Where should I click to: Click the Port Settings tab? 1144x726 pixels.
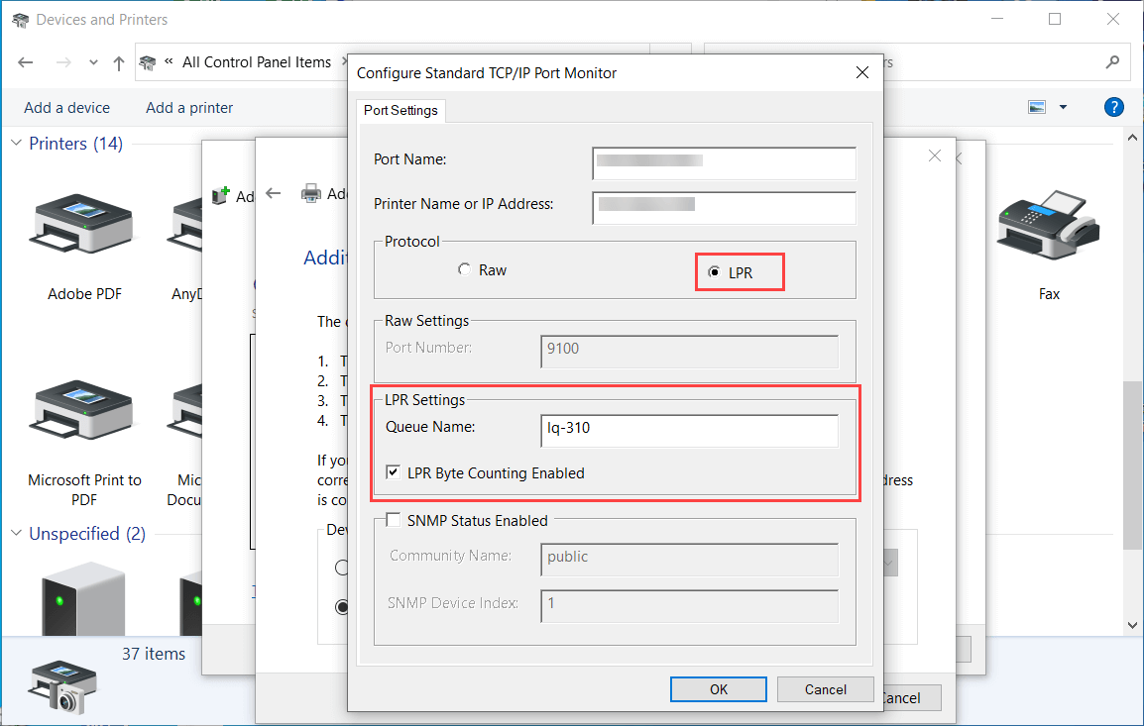pos(400,110)
